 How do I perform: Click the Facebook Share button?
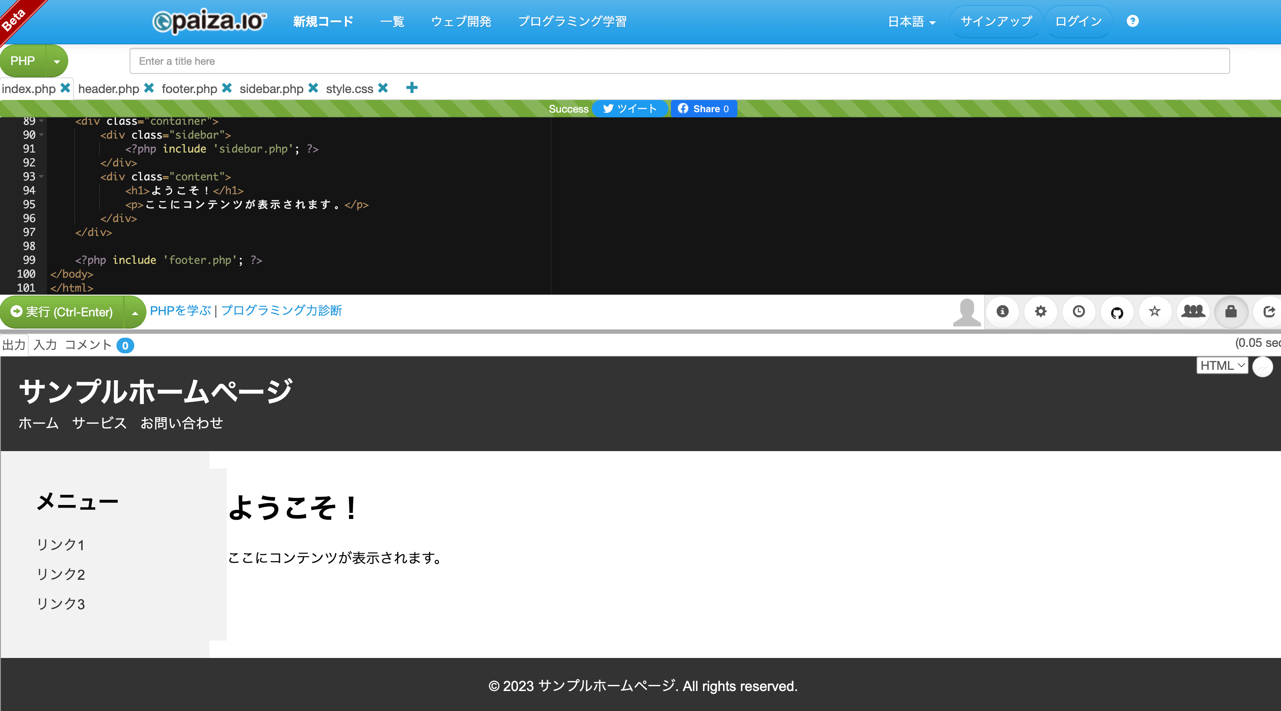pyautogui.click(x=704, y=109)
